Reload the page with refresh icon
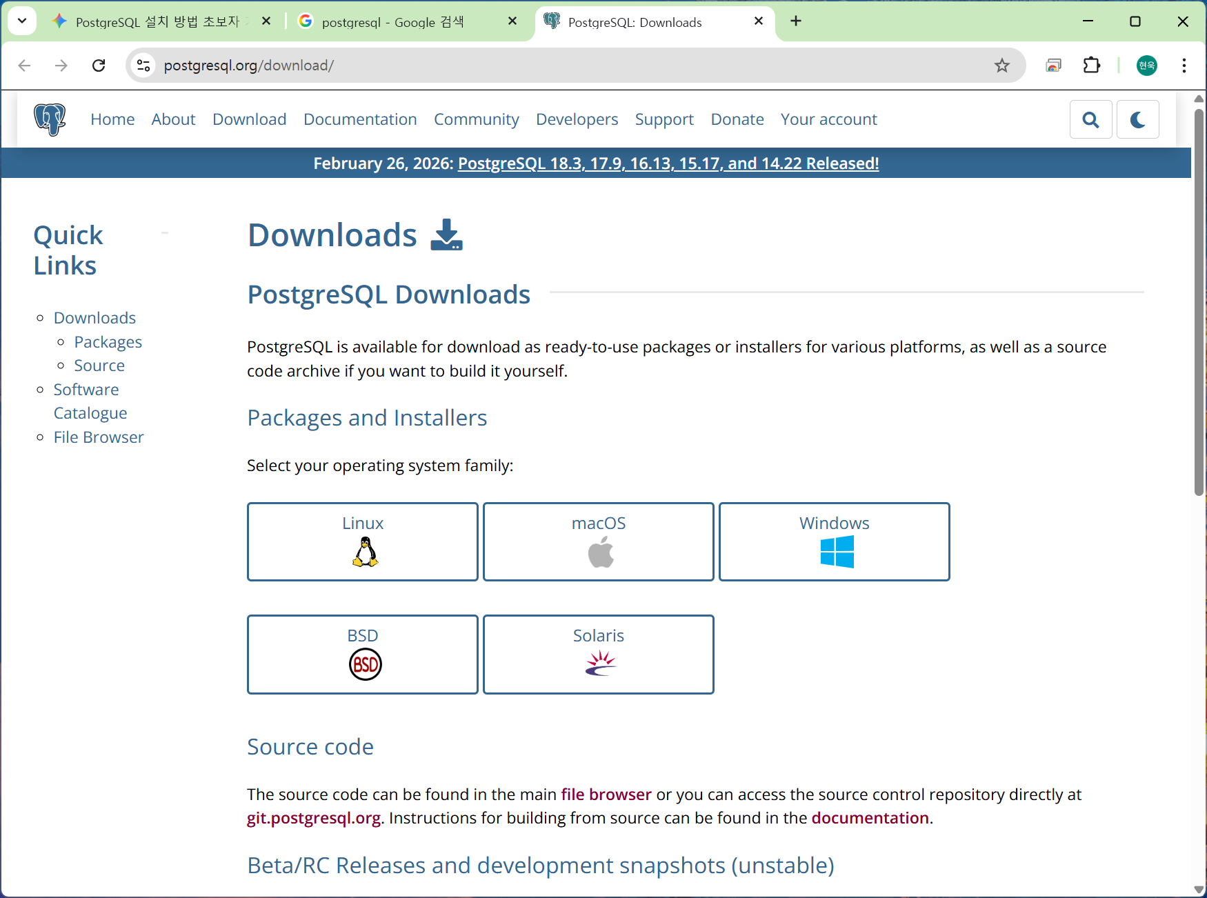 click(99, 66)
